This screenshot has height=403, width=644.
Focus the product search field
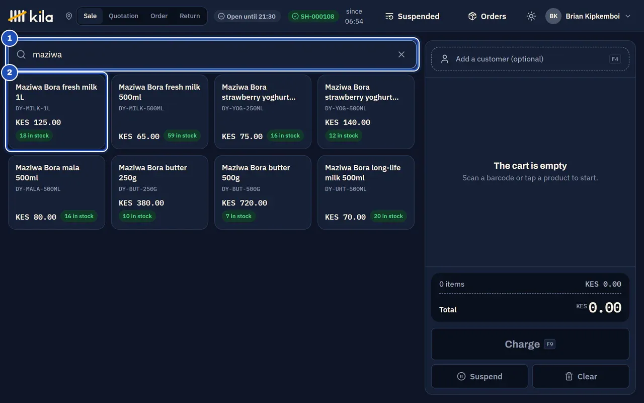pos(212,54)
